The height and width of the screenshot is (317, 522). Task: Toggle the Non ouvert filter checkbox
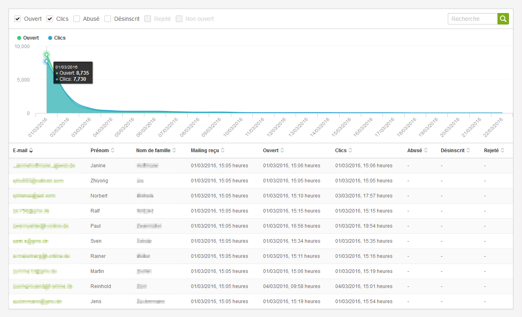pyautogui.click(x=179, y=19)
